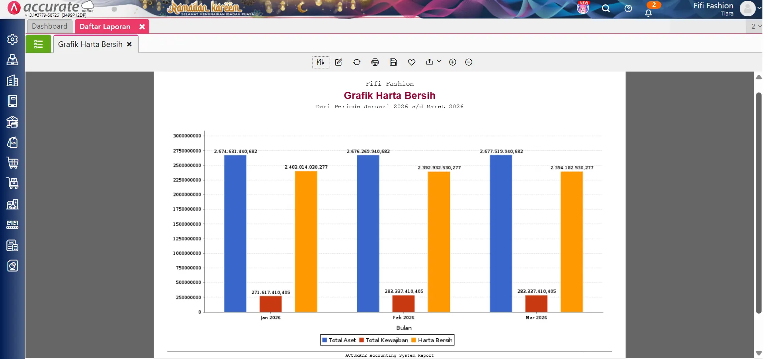764x359 pixels.
Task: Open the page number dropdown showing 2
Action: coord(754,26)
